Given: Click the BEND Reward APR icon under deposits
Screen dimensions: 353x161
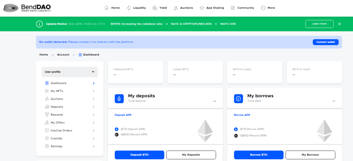Looking at the screenshot, I should pyautogui.click(x=116, y=135).
